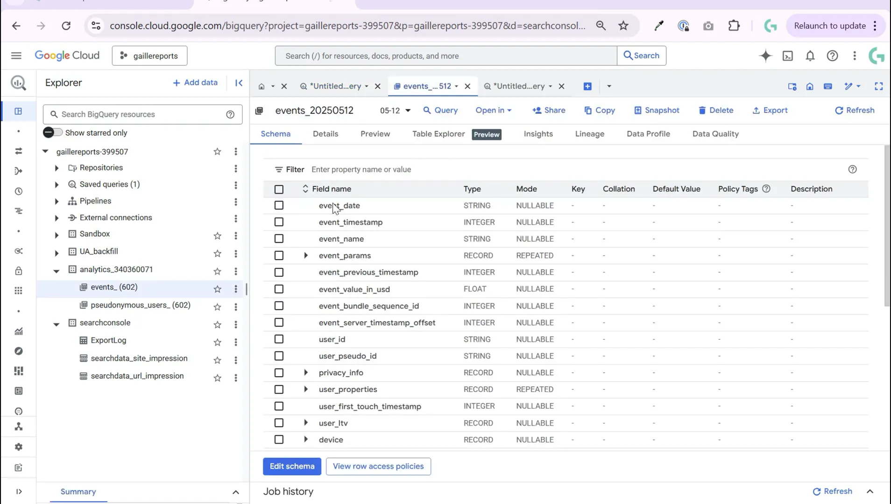
Task: Open browser extensions puzzle icon
Action: coord(734,26)
